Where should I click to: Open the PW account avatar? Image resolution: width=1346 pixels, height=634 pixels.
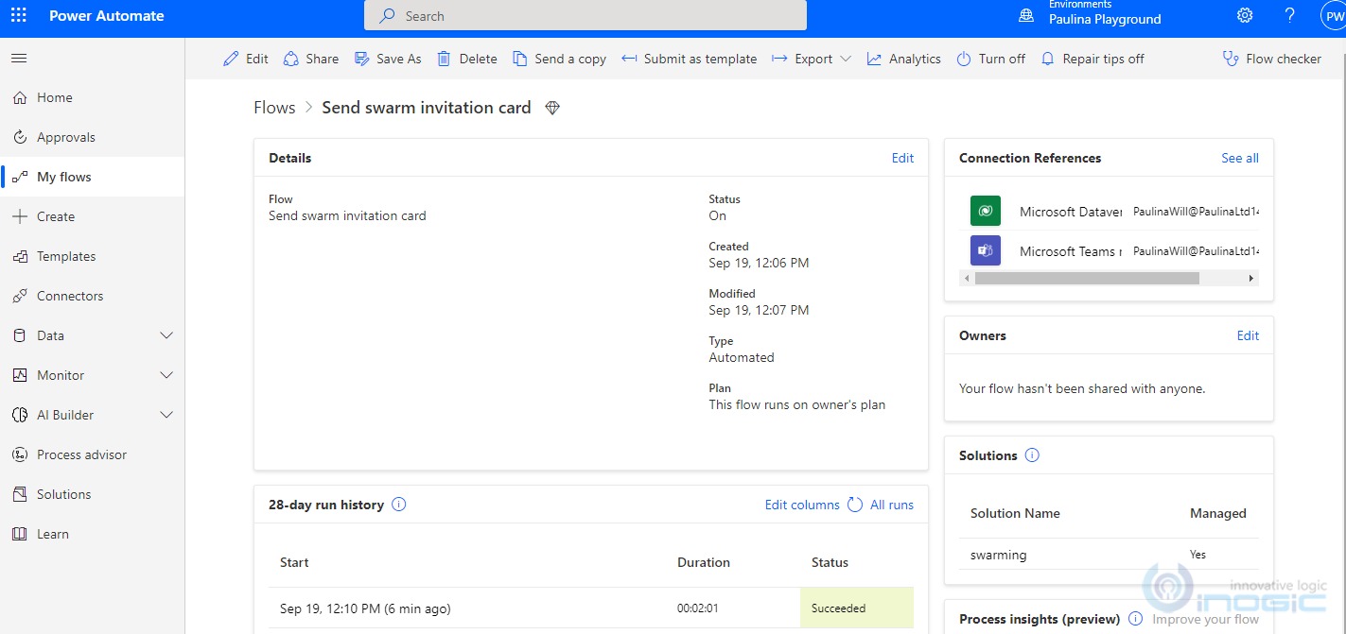(x=1334, y=15)
